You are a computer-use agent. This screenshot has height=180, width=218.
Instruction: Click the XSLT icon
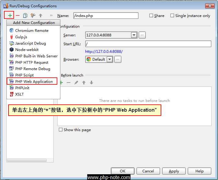click(12, 94)
